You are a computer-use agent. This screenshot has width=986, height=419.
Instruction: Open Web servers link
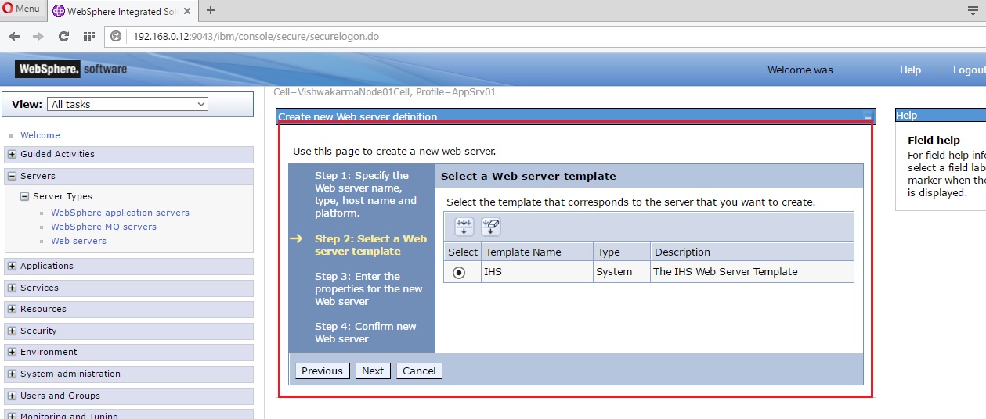click(78, 241)
